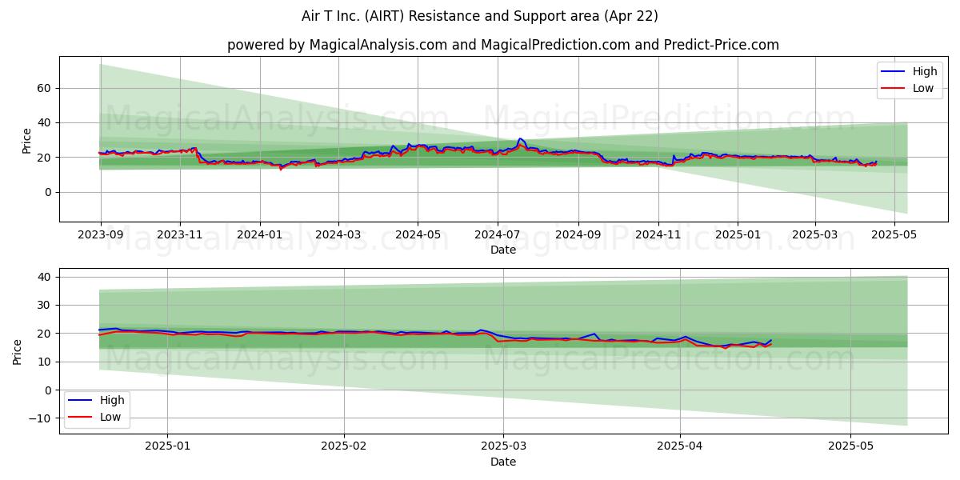Click the bottom chart's 'Price' axis label

click(18, 350)
